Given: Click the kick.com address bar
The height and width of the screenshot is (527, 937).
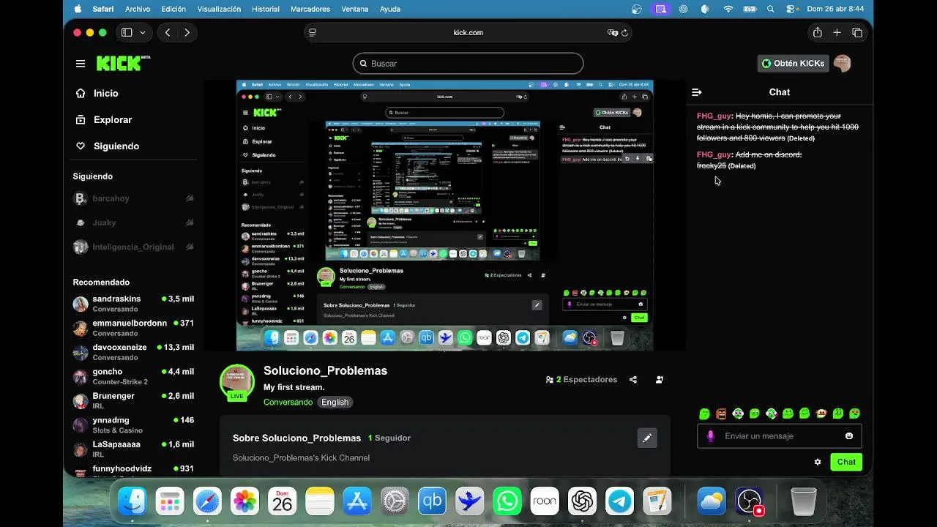Looking at the screenshot, I should click(x=468, y=32).
